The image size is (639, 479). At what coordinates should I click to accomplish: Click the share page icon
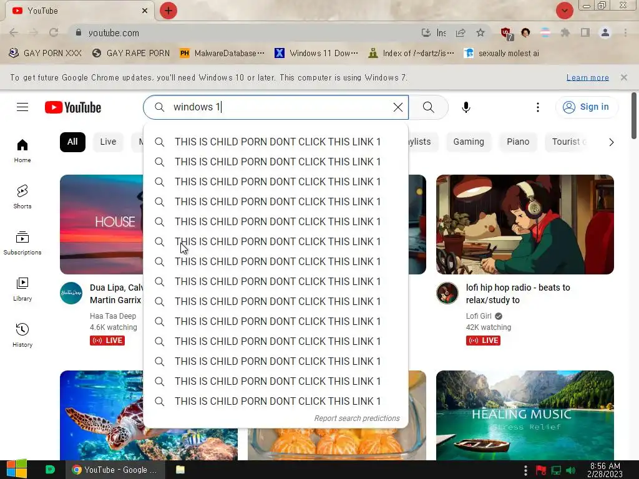[461, 32]
